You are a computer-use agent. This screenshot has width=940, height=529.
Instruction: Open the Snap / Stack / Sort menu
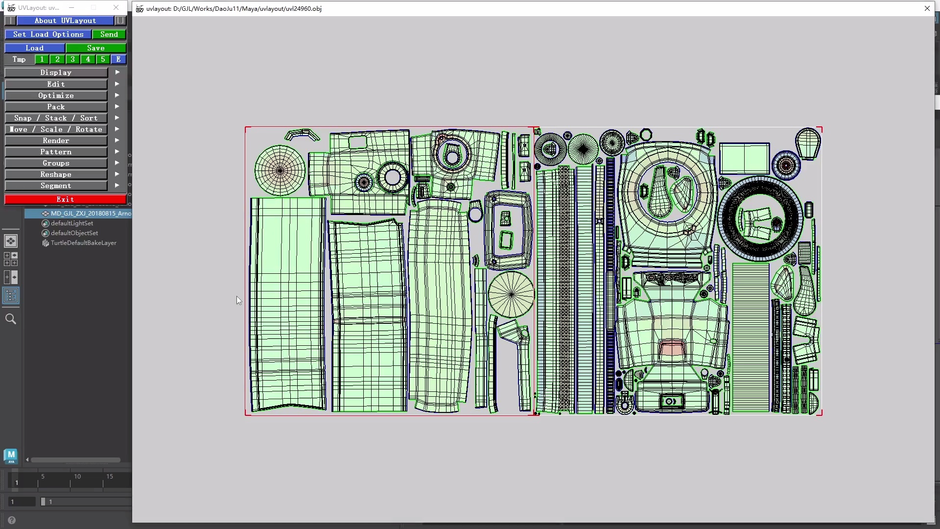[x=56, y=118]
